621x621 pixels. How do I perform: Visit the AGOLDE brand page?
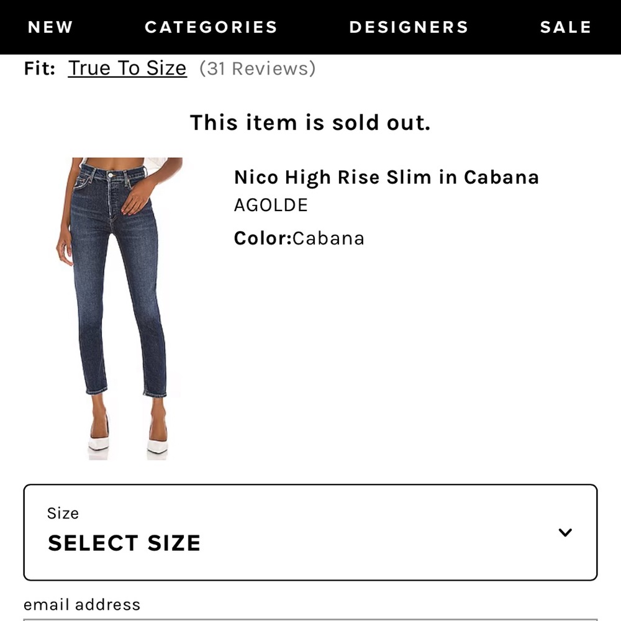(271, 205)
